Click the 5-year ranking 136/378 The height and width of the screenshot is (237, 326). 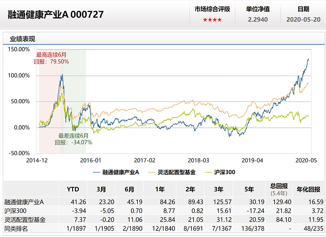click(x=253, y=229)
